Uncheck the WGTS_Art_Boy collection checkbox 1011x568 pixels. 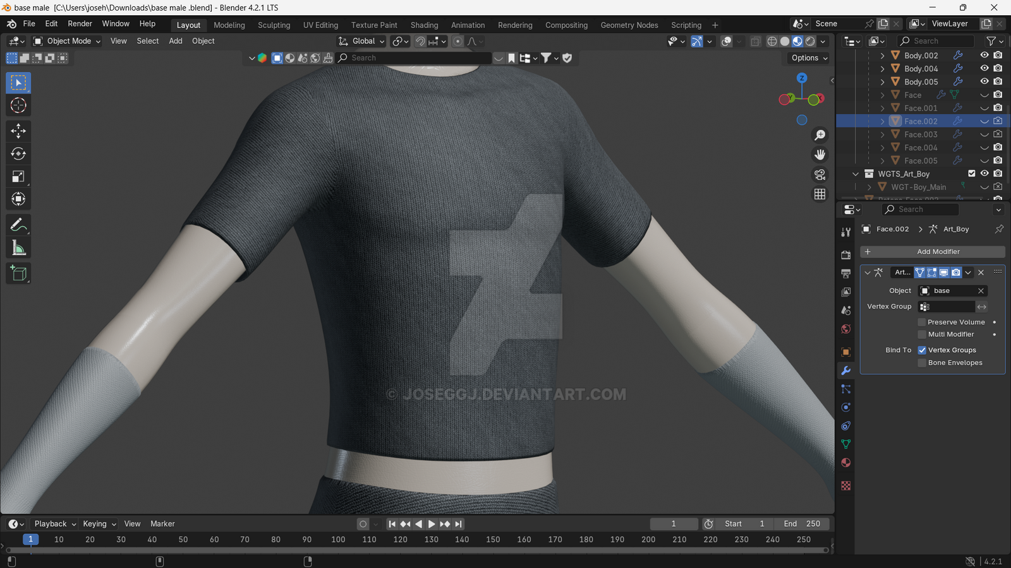(x=972, y=174)
